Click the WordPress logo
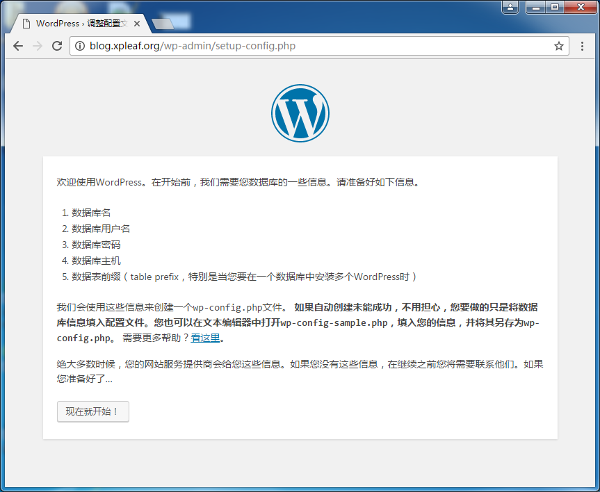 click(x=300, y=113)
